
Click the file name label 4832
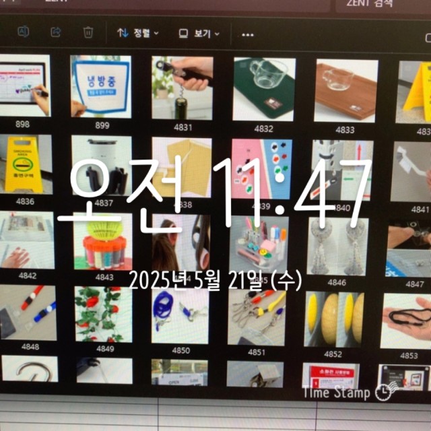(x=263, y=129)
